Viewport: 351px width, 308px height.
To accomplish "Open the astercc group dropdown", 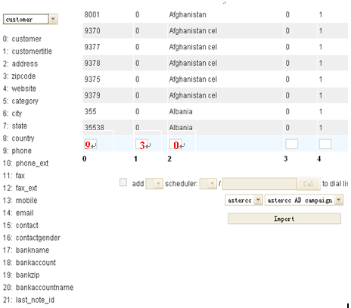I will point(244,201).
